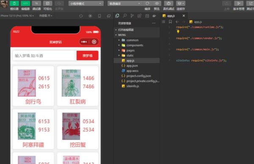Click the lightbulb quick-fix icon
Screen dimensions: 254x164
coord(178,31)
